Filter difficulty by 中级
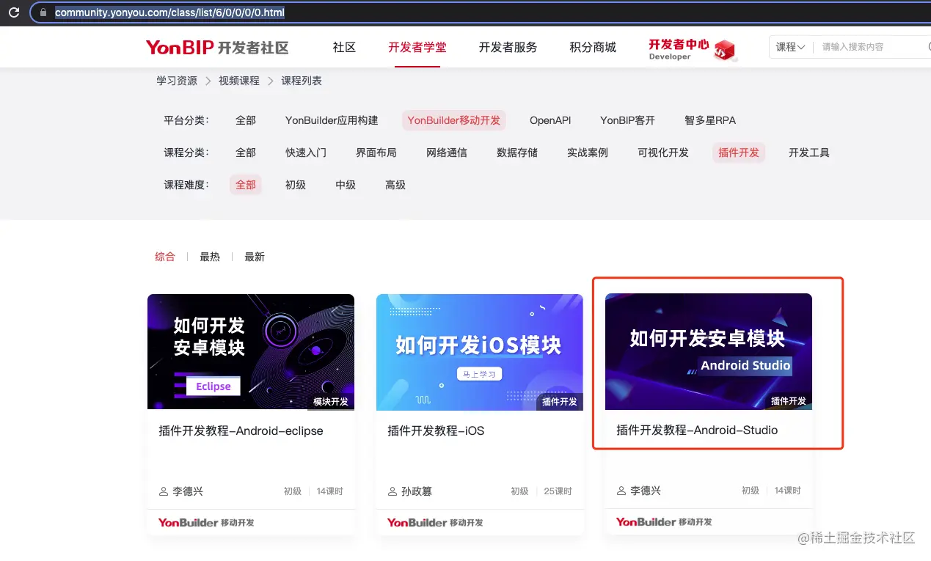This screenshot has height=561, width=931. pyautogui.click(x=346, y=185)
